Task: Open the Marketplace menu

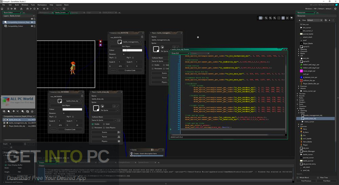Action: tap(42, 5)
